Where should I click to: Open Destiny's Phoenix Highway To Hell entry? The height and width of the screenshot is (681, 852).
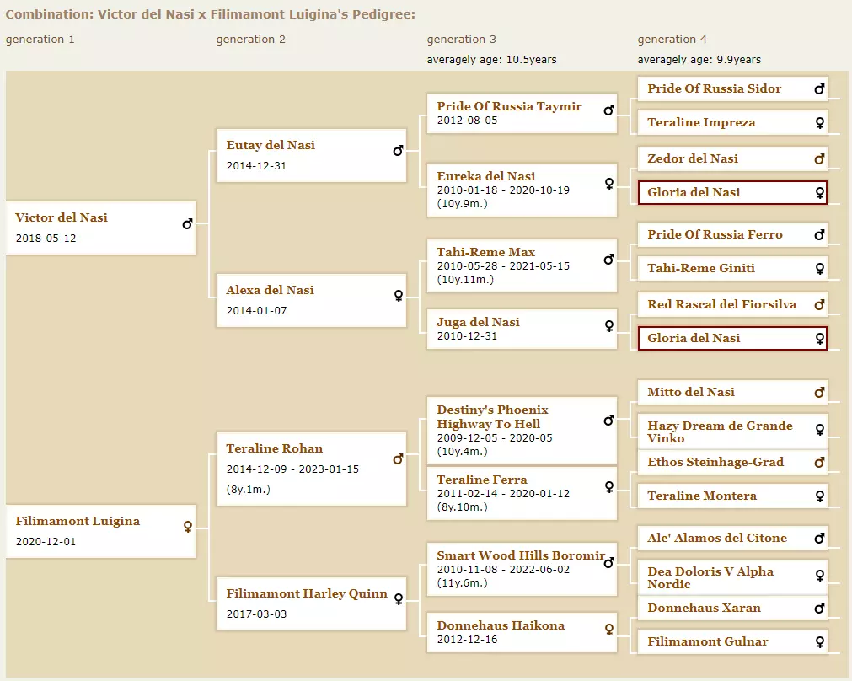pyautogui.click(x=492, y=417)
